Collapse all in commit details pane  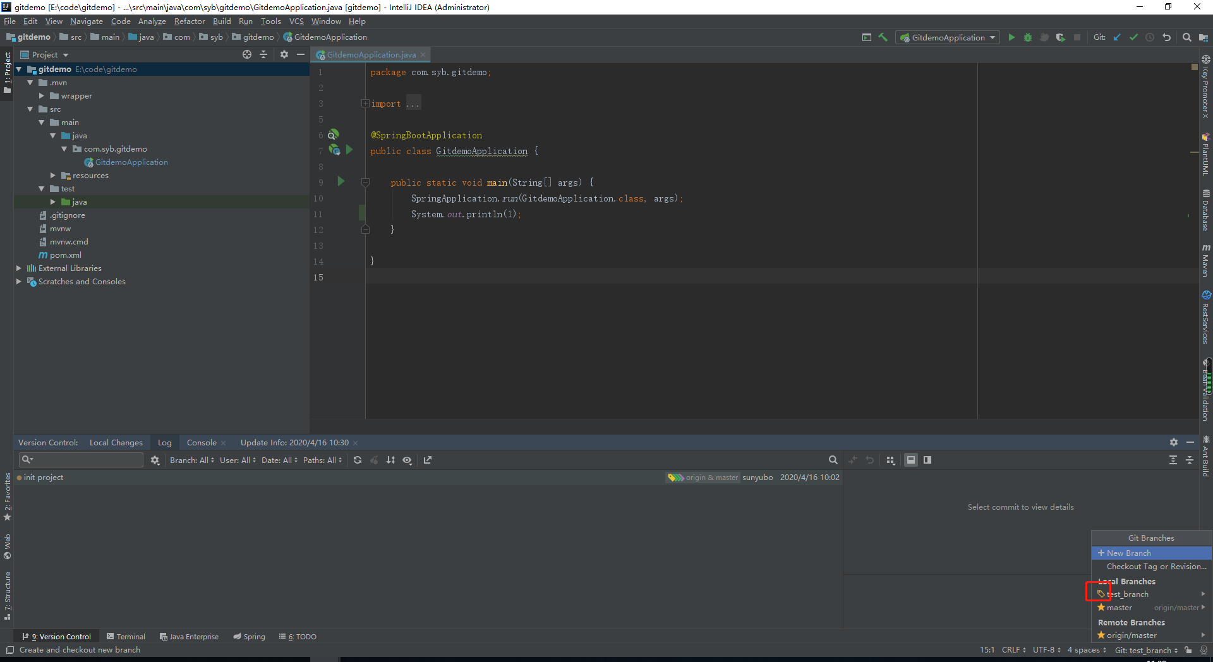coord(1190,460)
